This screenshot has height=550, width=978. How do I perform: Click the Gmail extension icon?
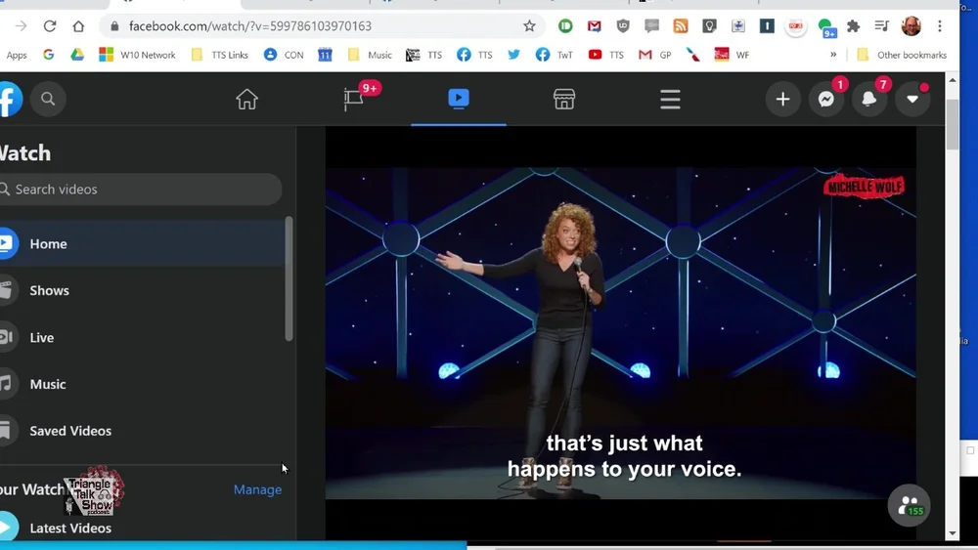click(594, 26)
